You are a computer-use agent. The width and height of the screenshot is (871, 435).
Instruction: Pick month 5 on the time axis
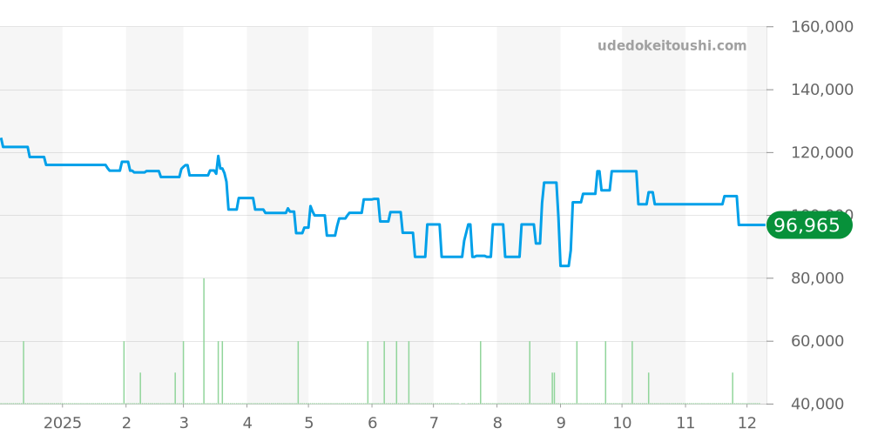pos(308,423)
